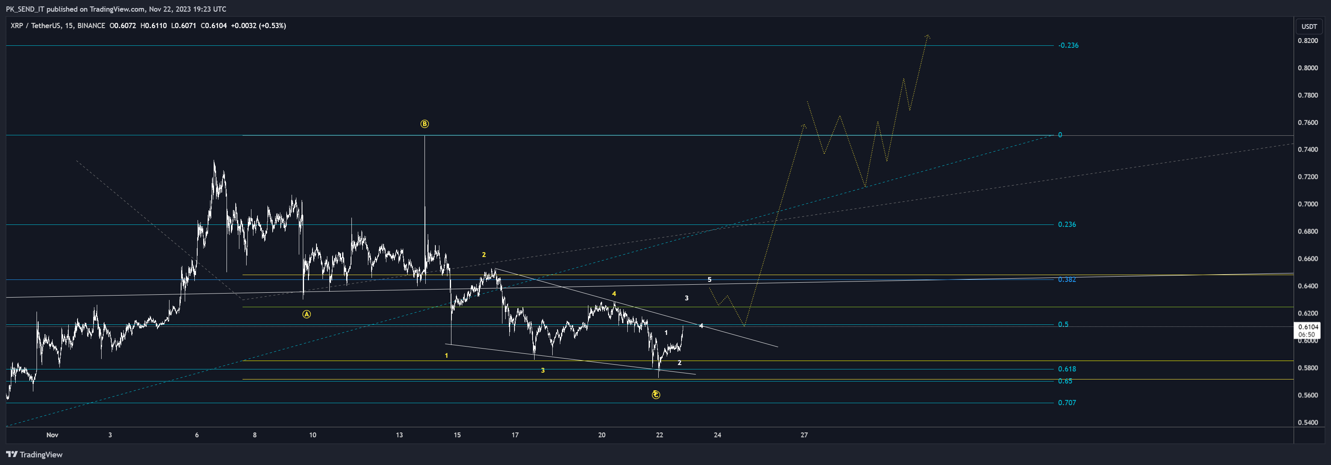Click the Nov label on the time axis
Screen dimensions: 1331x465
pos(52,435)
